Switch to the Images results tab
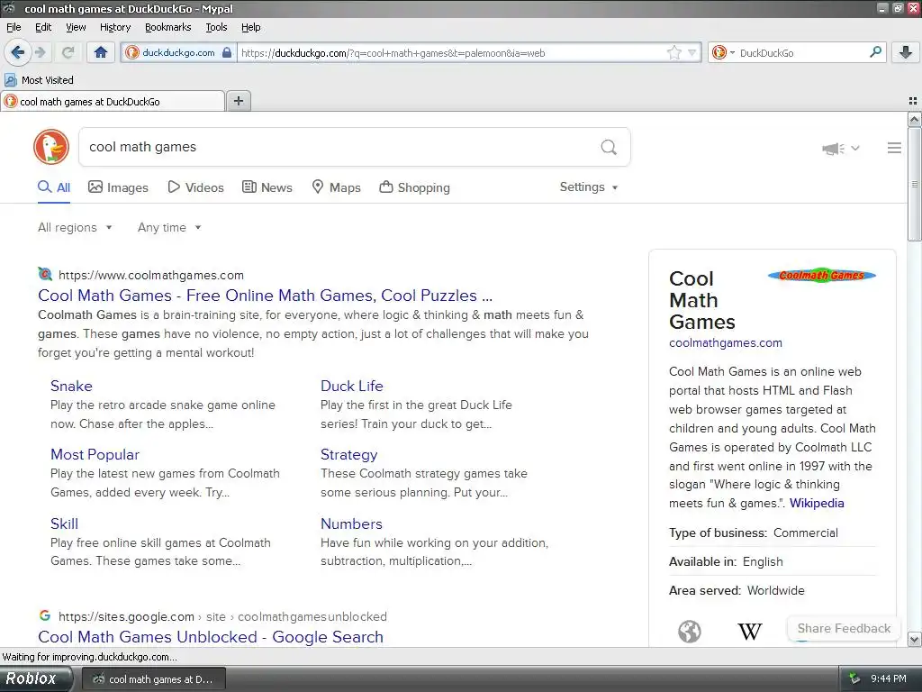The height and width of the screenshot is (692, 922). click(x=118, y=187)
